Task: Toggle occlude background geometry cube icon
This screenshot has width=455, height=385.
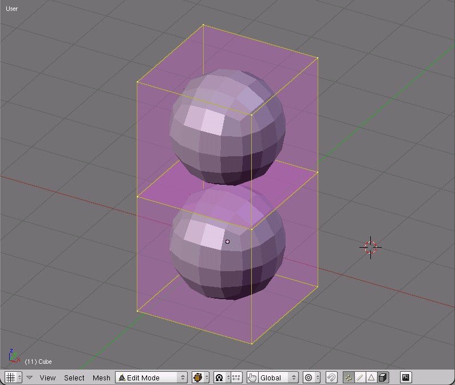Action: [383, 378]
